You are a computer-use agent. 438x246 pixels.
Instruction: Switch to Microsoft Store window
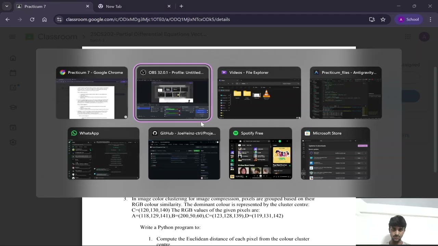click(335, 153)
